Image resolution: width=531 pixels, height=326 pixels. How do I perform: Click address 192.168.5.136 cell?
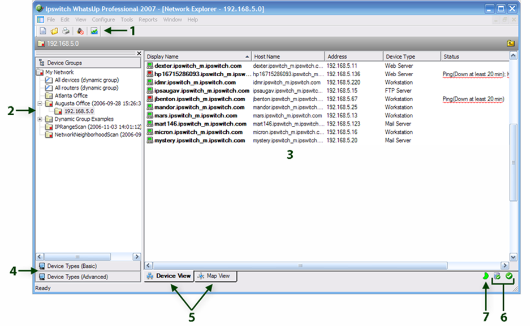[x=343, y=73]
